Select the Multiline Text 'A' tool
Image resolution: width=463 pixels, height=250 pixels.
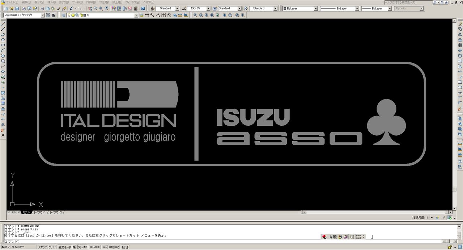pyautogui.click(x=3, y=136)
